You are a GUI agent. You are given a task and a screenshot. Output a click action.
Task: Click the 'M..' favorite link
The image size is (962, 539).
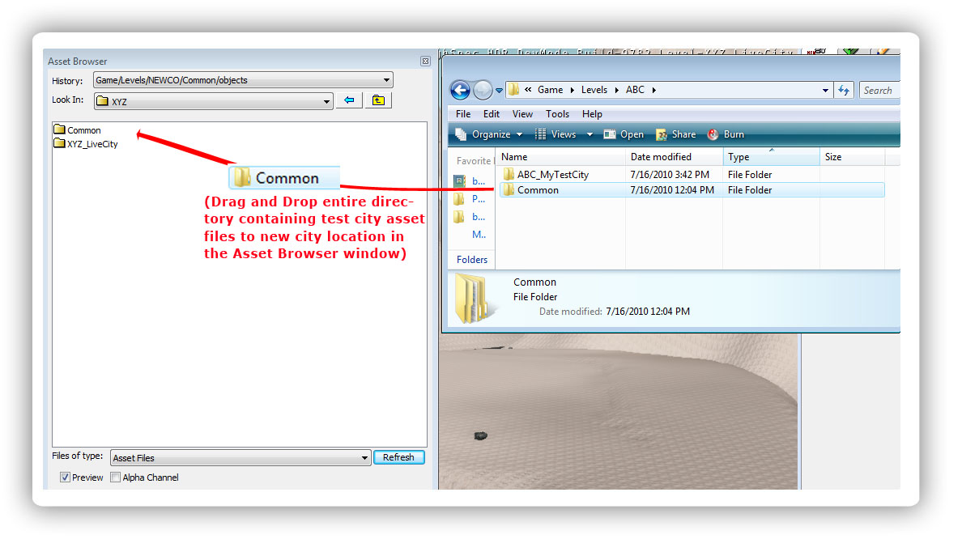tap(479, 234)
